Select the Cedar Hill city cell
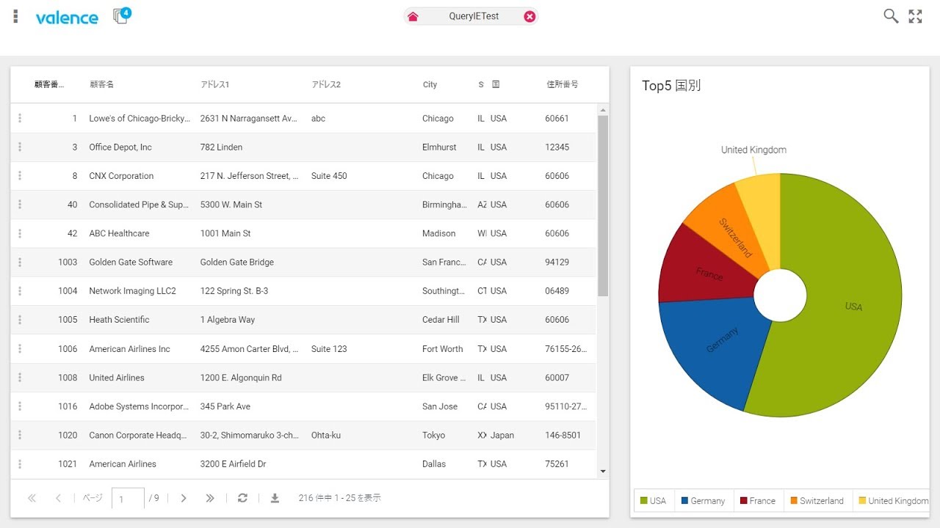Screen dimensions: 940x528 [441, 320]
